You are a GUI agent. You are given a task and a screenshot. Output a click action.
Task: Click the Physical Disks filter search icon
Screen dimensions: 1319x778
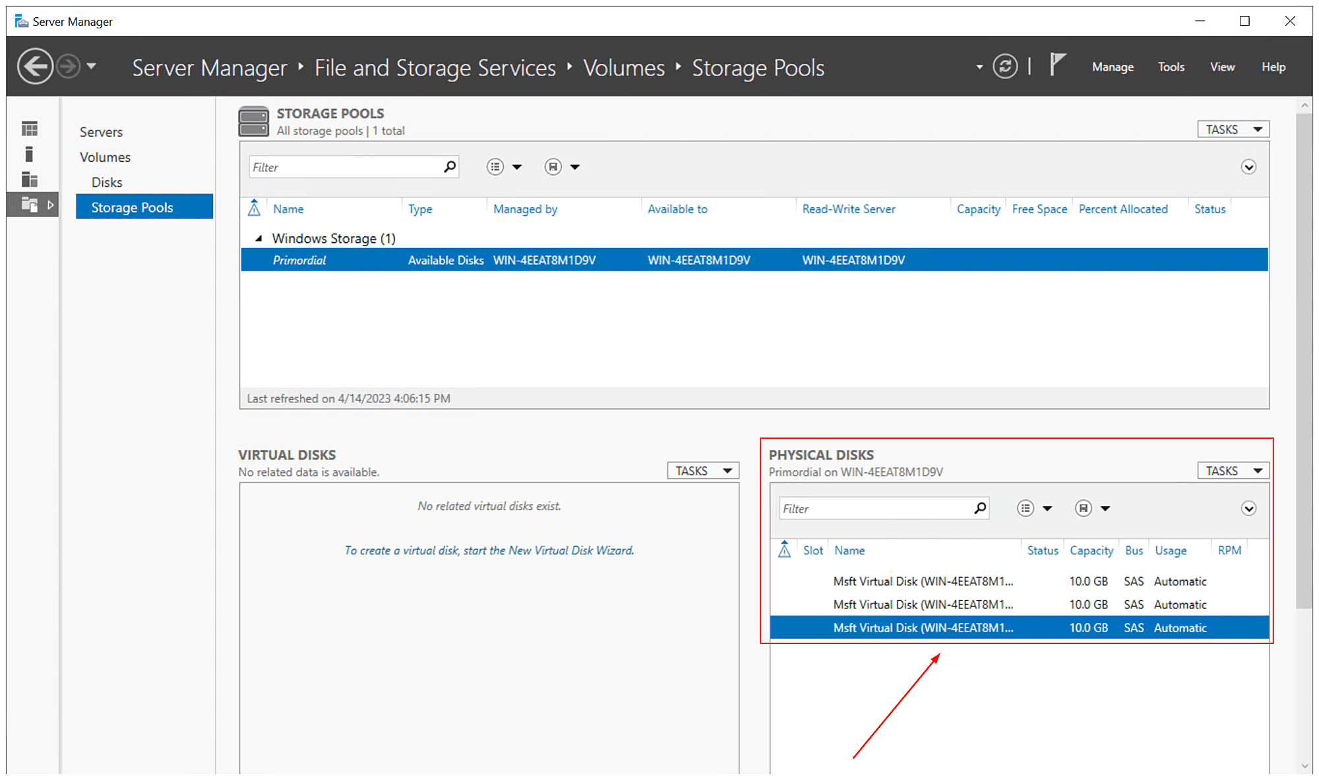click(981, 508)
